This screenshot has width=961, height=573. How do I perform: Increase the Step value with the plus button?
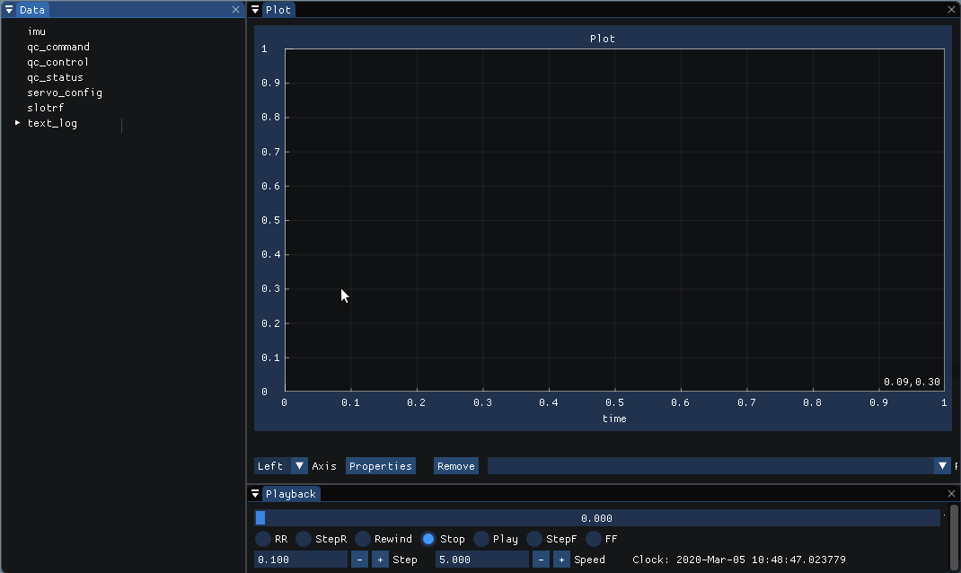(x=380, y=560)
